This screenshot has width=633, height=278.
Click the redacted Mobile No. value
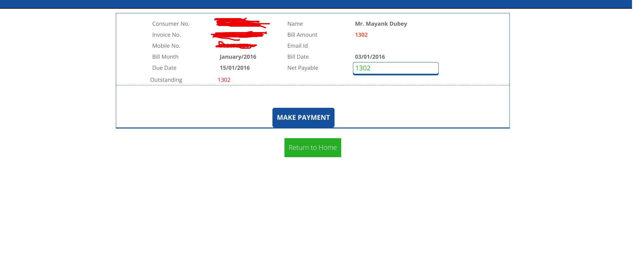click(235, 45)
